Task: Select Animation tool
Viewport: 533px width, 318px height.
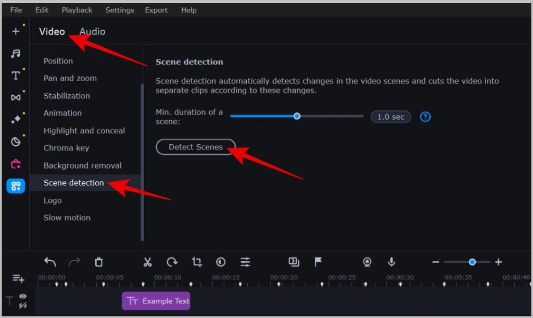Action: click(x=62, y=113)
